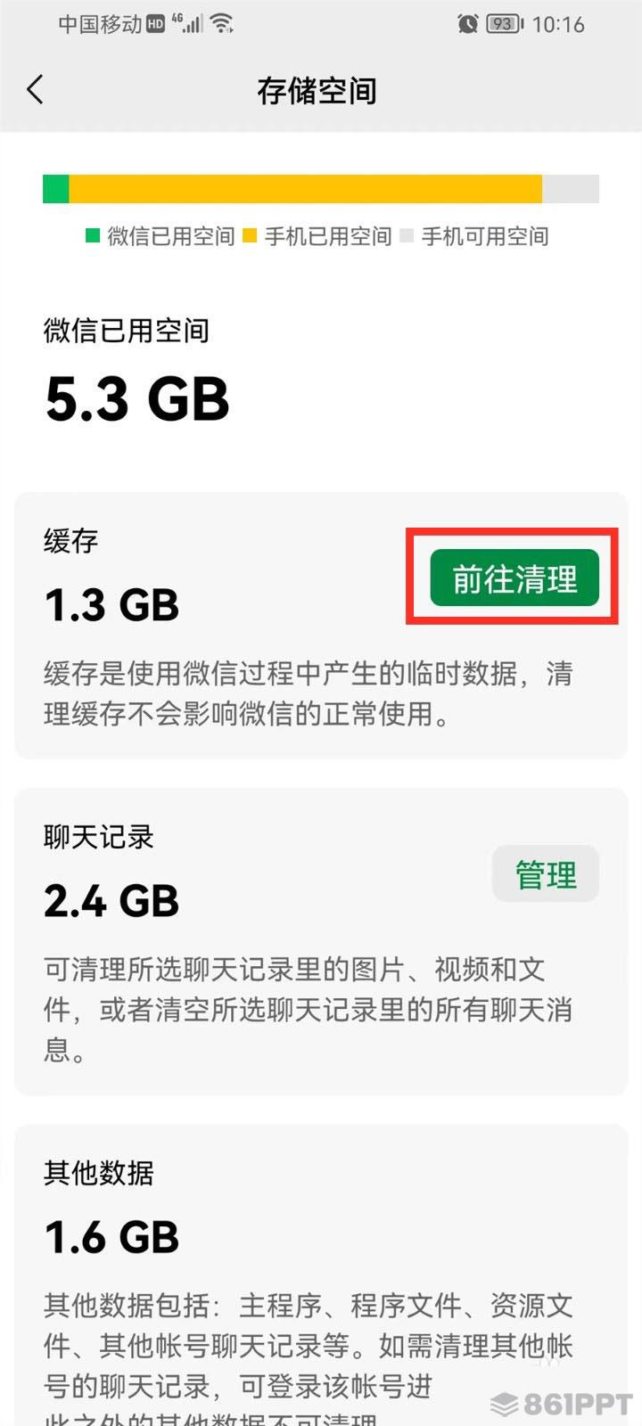Tap the 聊天记录 section heading
The width and height of the screenshot is (642, 1426).
pos(99,836)
